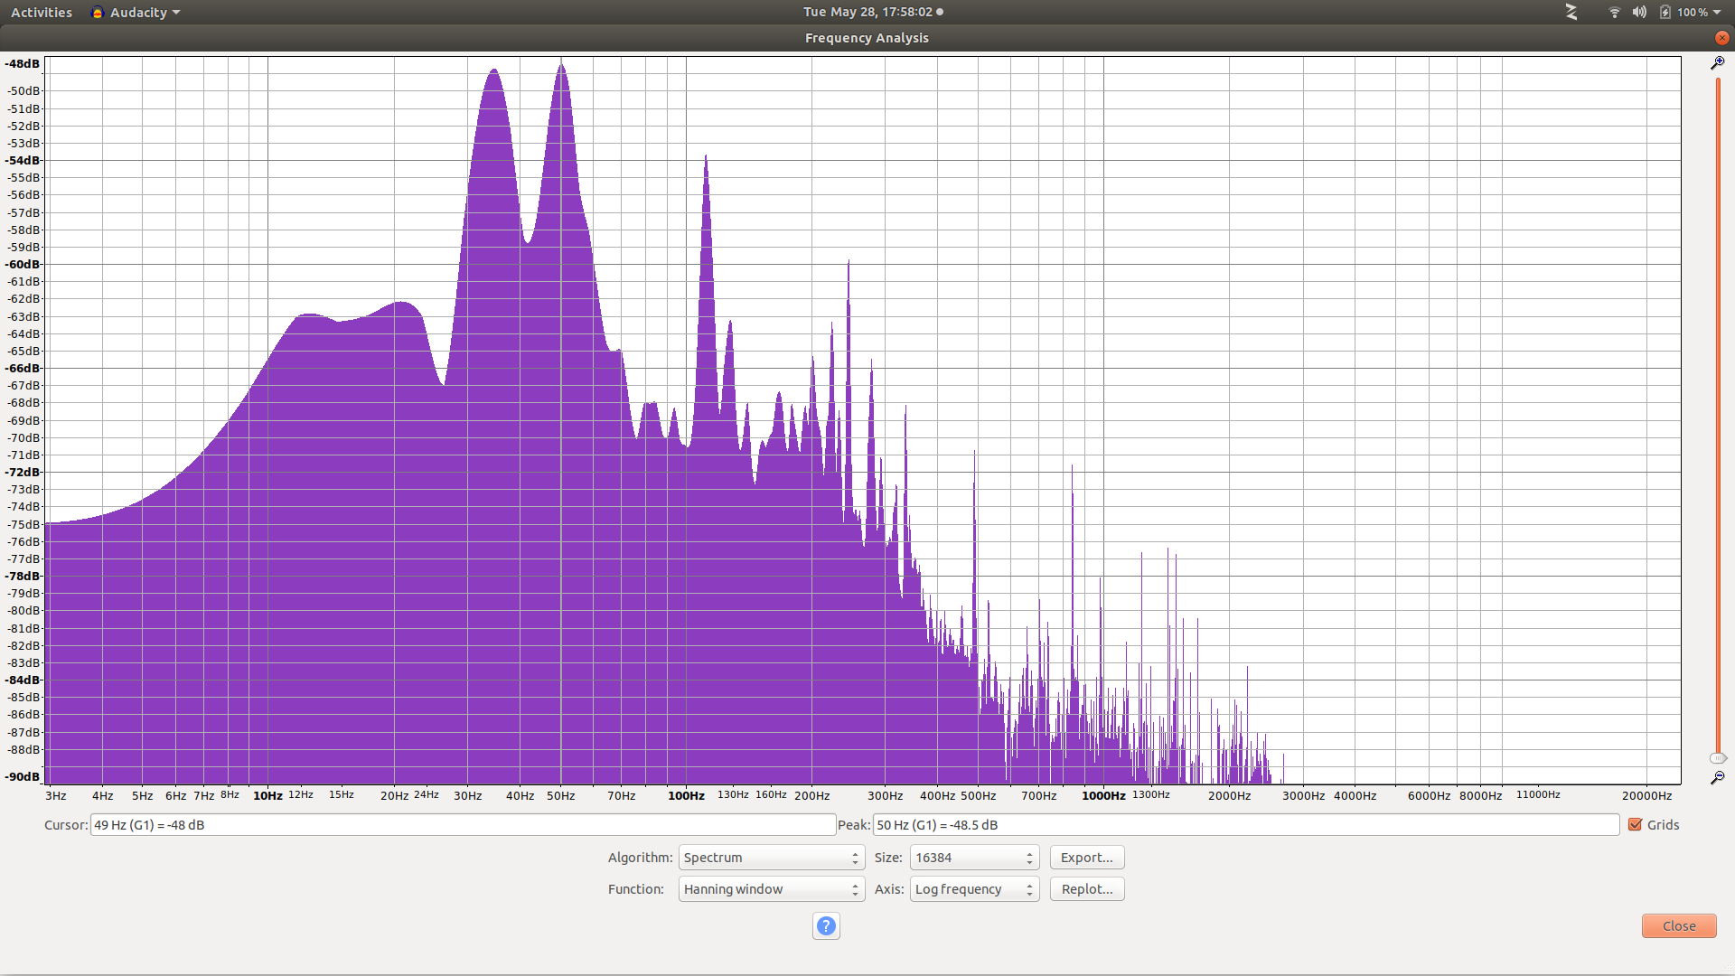Click the -78dB label on the dB axis
This screenshot has width=1735, height=976.
pos(23,577)
